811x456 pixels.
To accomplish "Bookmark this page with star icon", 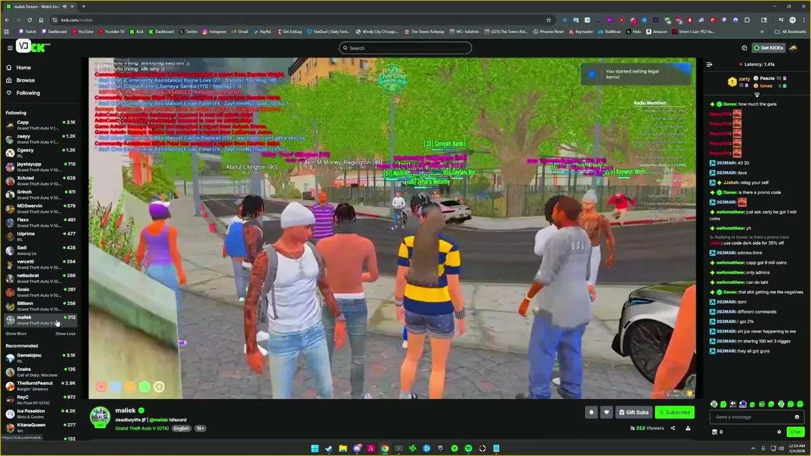I will click(x=549, y=20).
